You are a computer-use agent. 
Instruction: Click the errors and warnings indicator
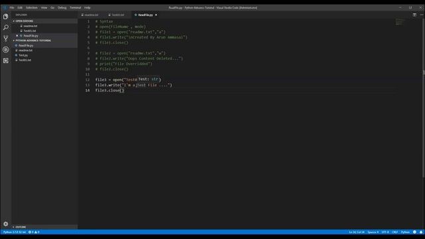coord(34,232)
